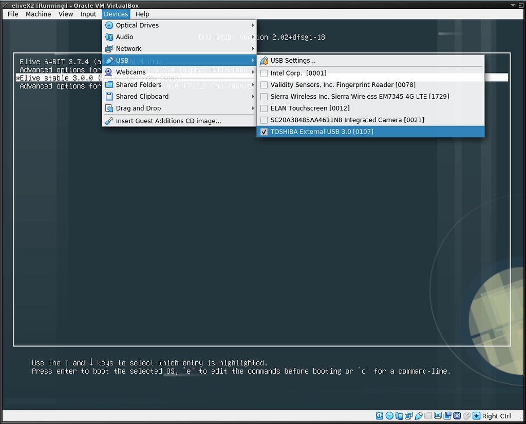Open the Webcams submenu
The image size is (526, 424).
pyautogui.click(x=129, y=72)
